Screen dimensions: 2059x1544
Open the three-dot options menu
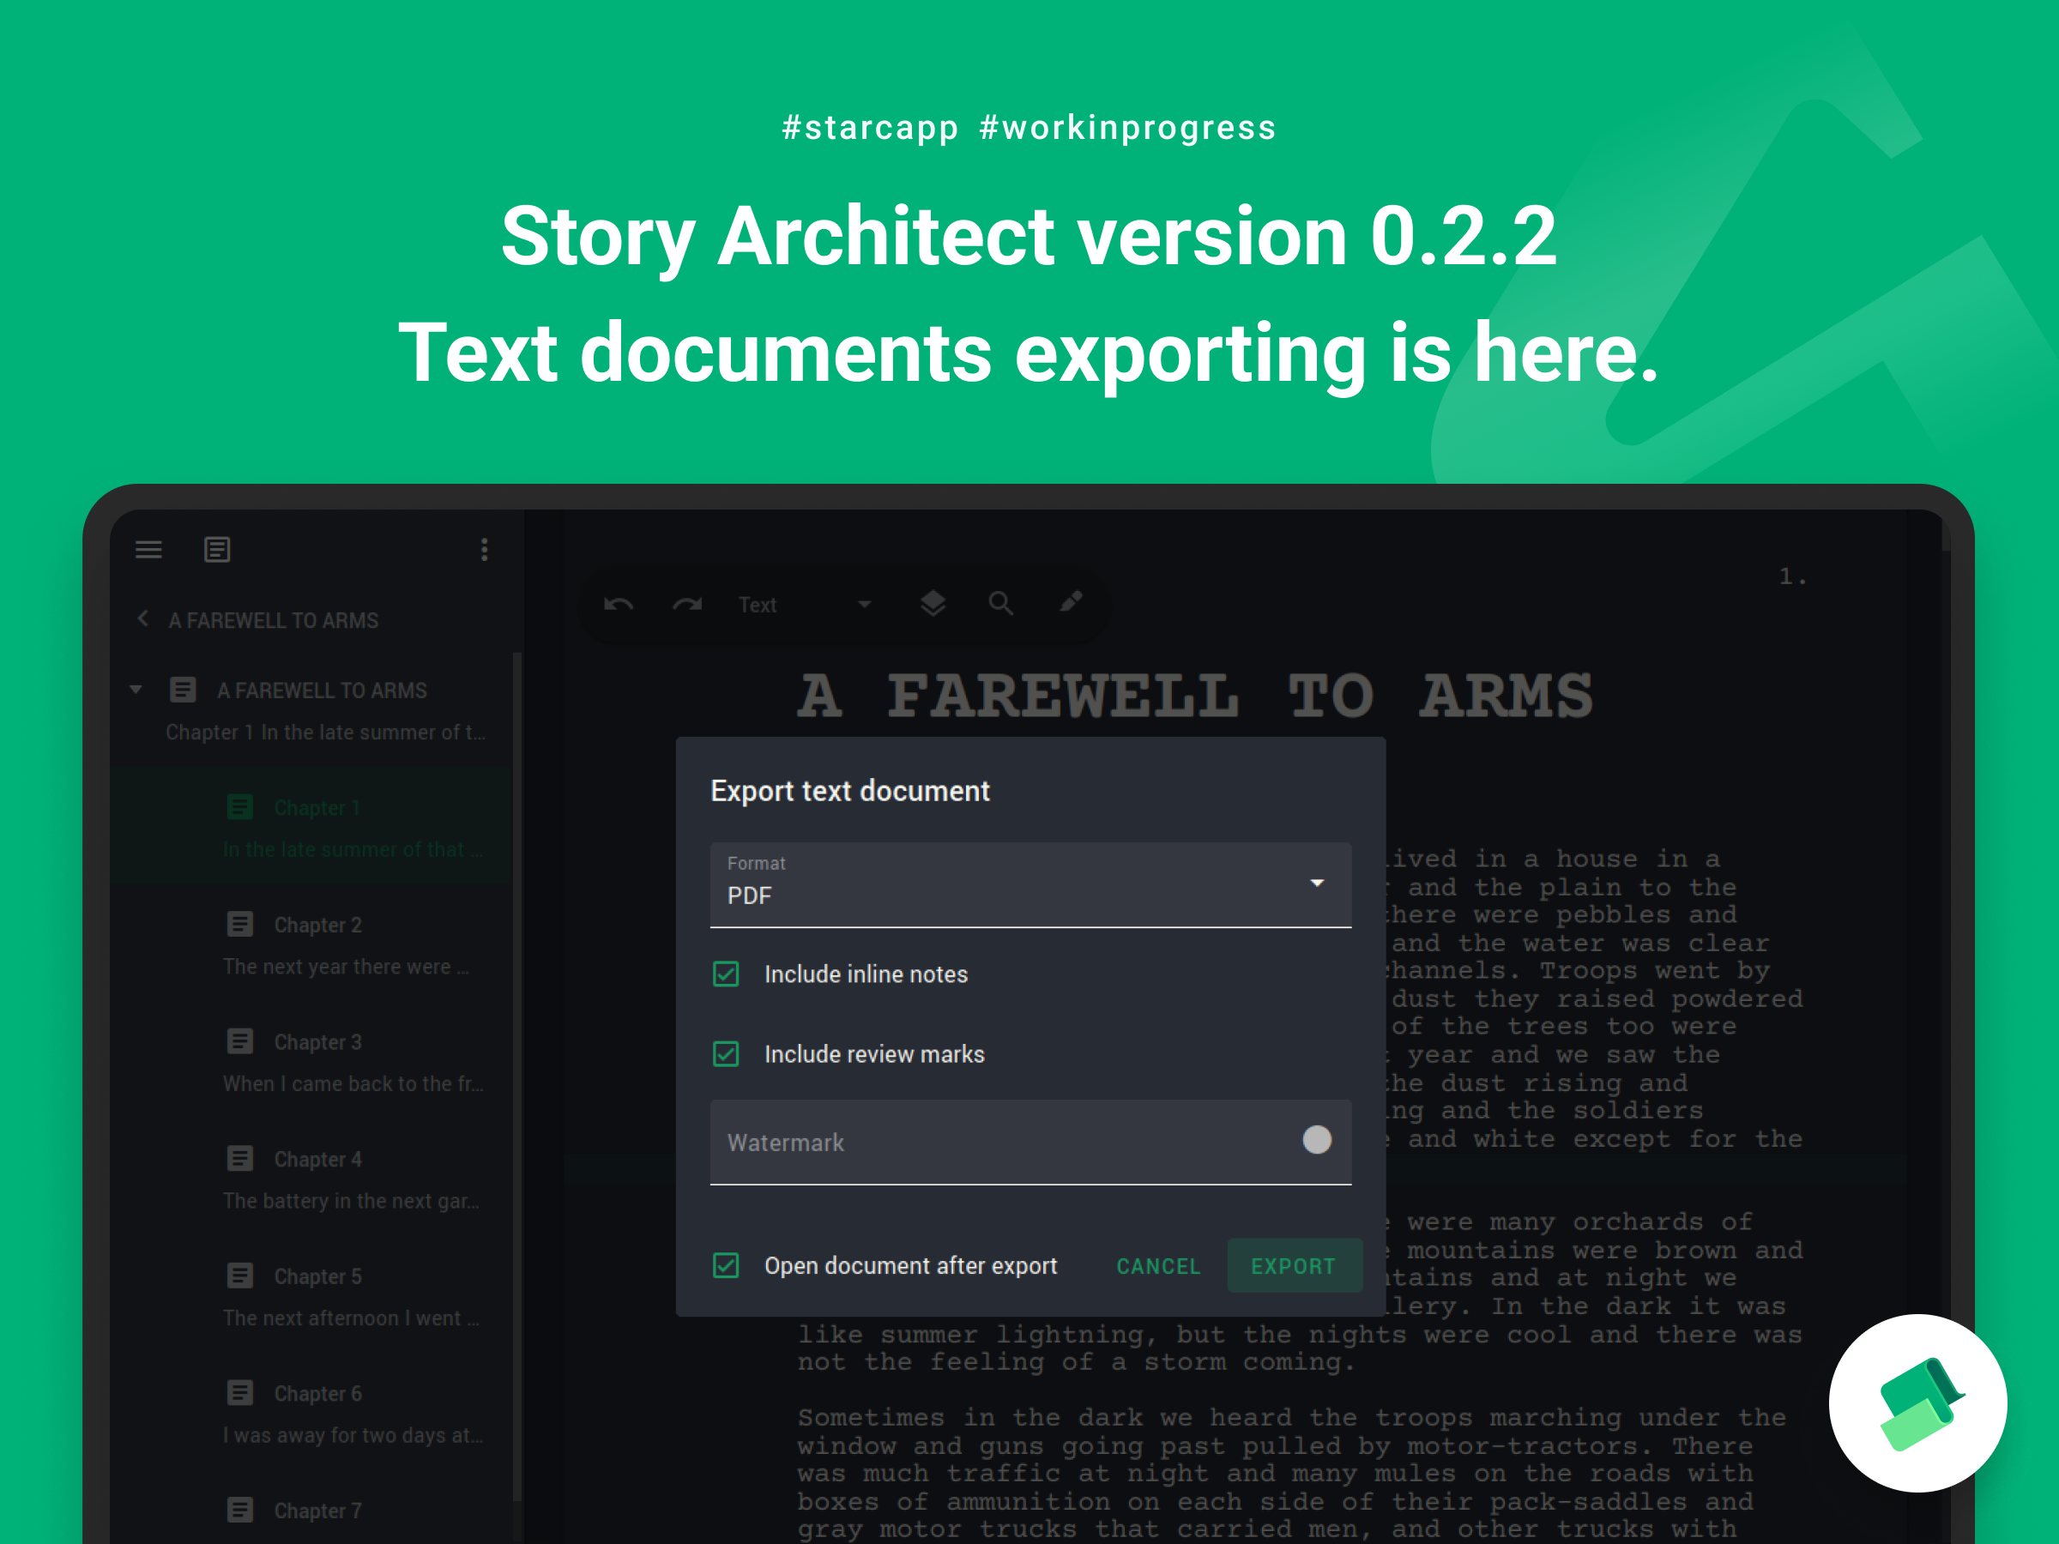click(x=484, y=550)
